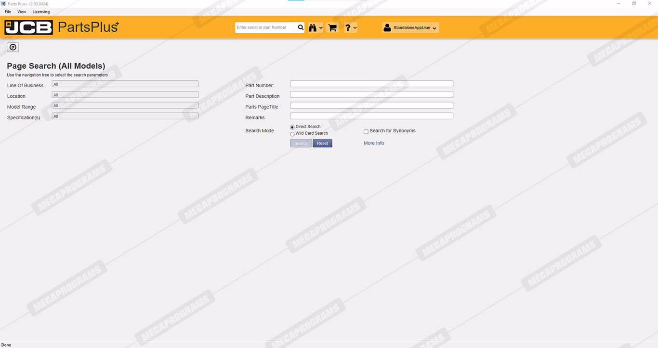Select Direct Search radio button
This screenshot has height=348, width=658.
(x=292, y=127)
